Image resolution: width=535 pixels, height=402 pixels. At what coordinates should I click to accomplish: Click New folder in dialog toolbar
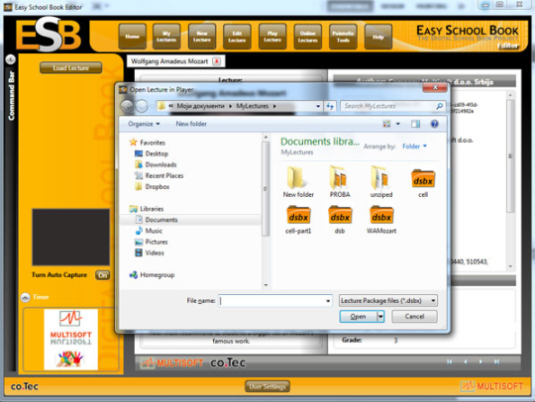pos(191,124)
